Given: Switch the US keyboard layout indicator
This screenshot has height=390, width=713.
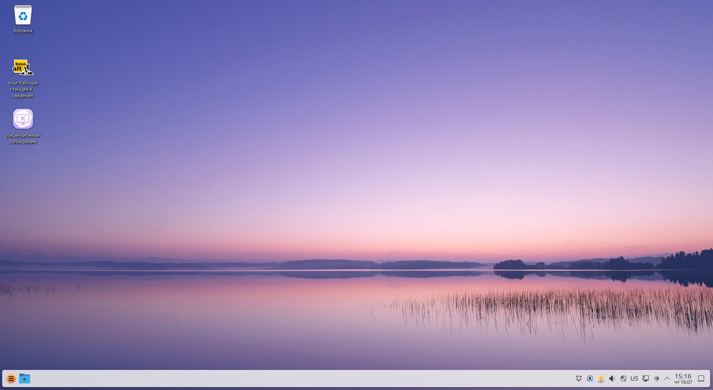Looking at the screenshot, I should point(635,378).
